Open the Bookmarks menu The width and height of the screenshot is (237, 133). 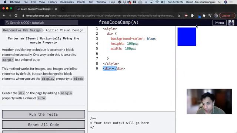pyautogui.click(x=67, y=2)
